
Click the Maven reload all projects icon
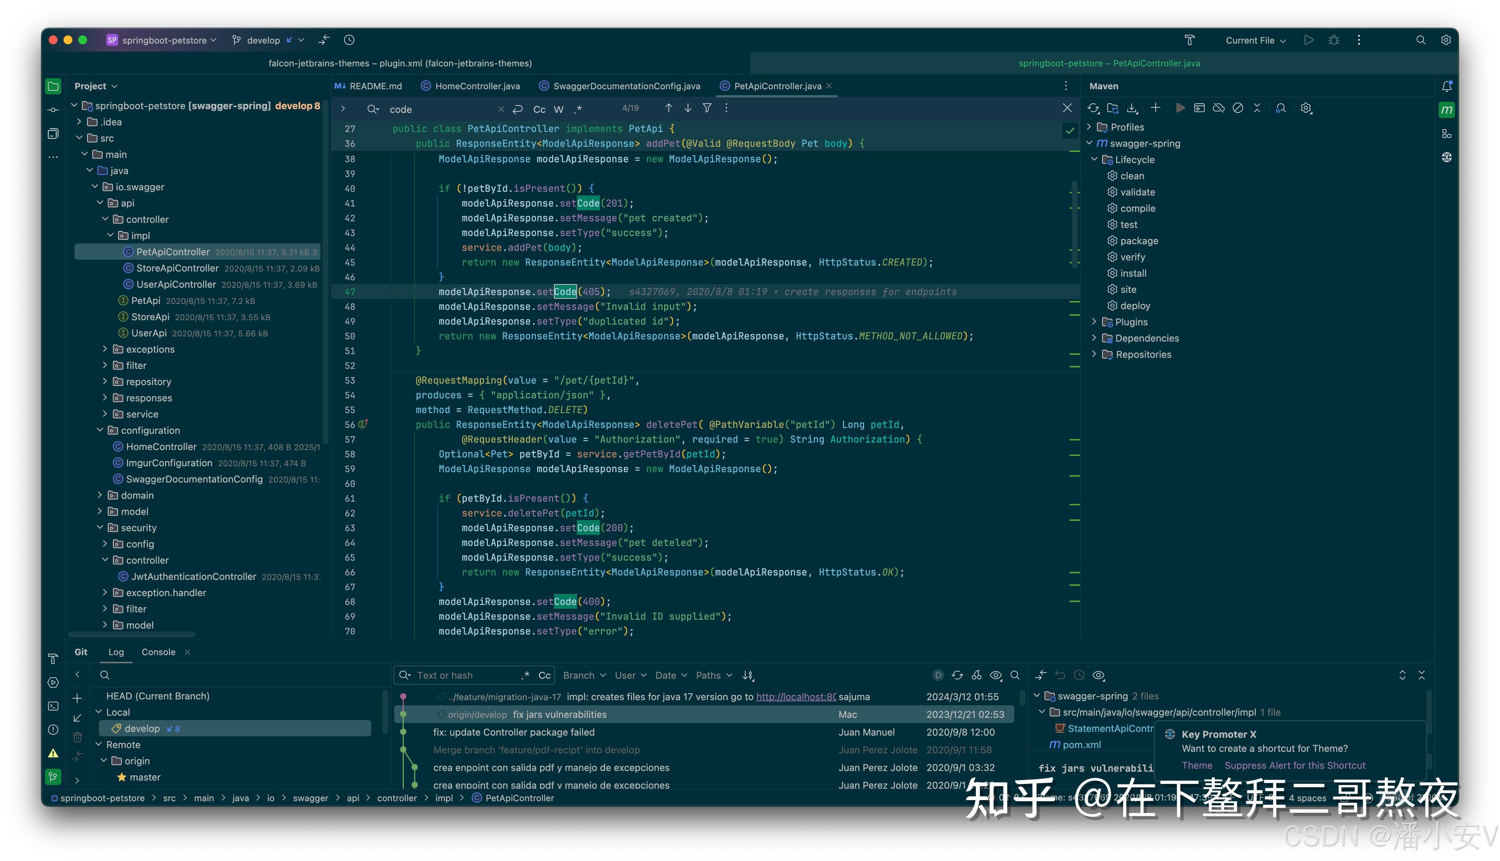pos(1093,108)
